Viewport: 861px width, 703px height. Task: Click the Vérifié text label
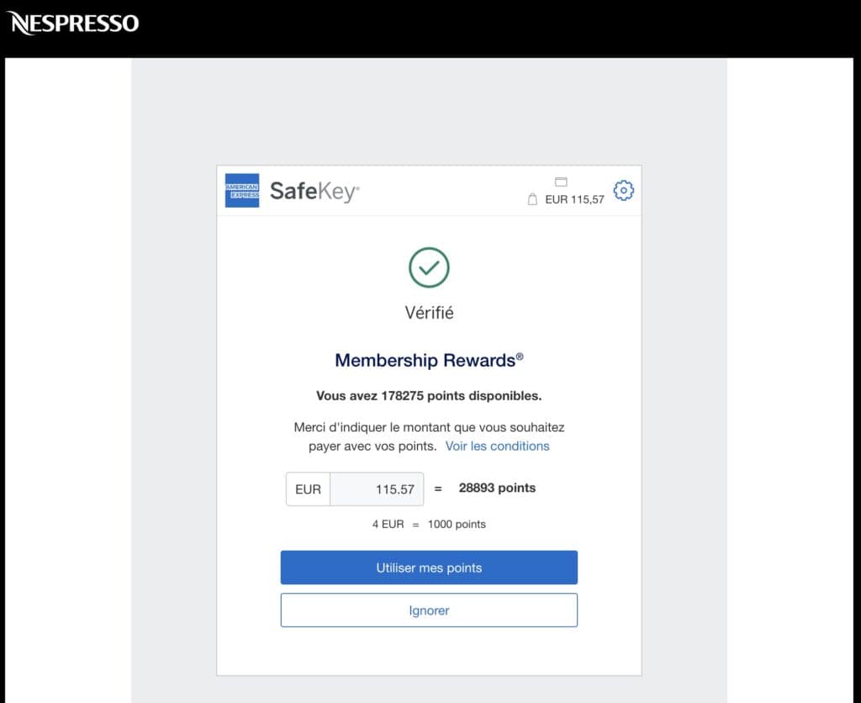pyautogui.click(x=429, y=312)
